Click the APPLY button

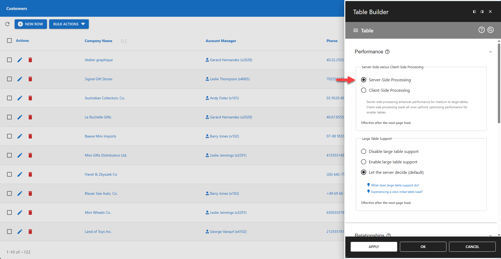point(374,246)
